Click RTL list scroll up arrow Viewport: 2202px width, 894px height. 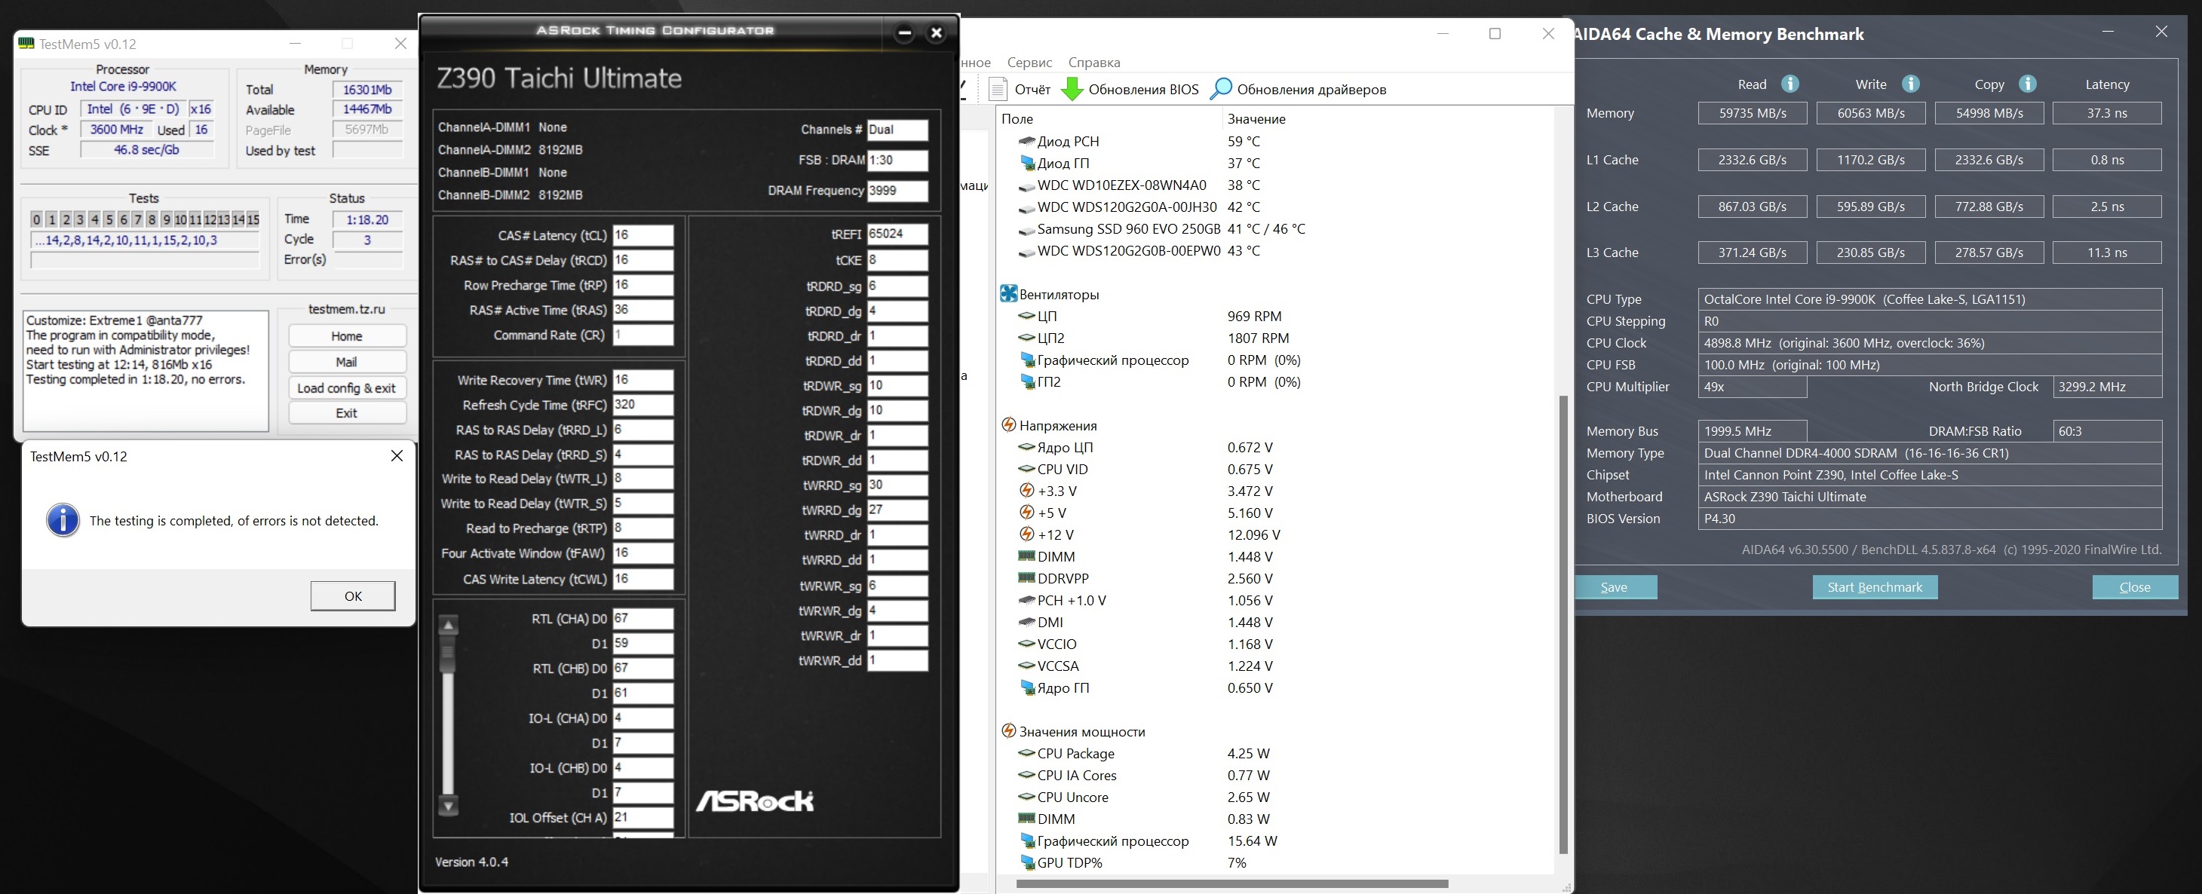[x=448, y=625]
